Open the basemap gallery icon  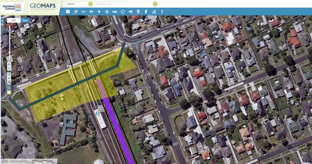[x=68, y=12]
